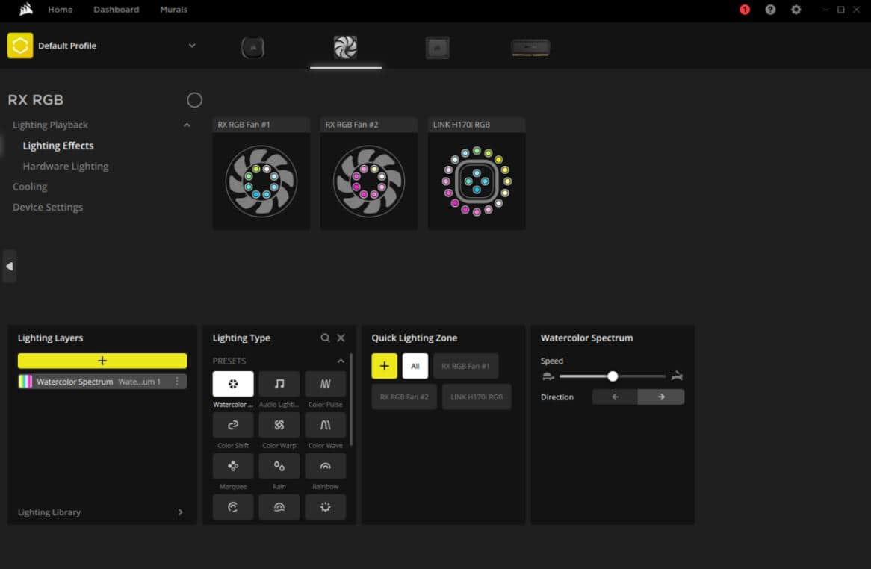Open the notifications alert icon

tap(744, 10)
